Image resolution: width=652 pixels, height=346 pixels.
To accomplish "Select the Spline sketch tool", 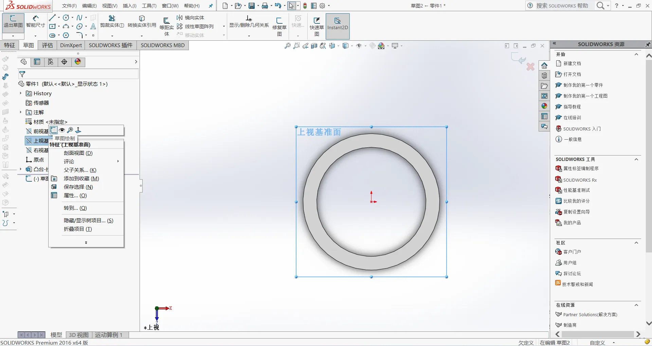I will pyautogui.click(x=79, y=18).
